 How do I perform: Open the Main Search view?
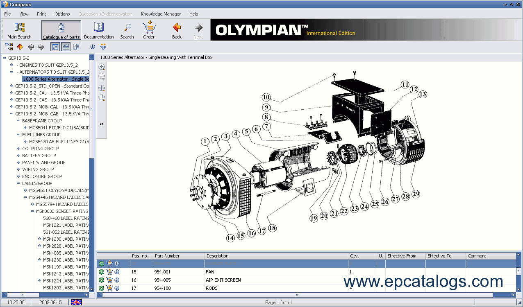coord(19,30)
